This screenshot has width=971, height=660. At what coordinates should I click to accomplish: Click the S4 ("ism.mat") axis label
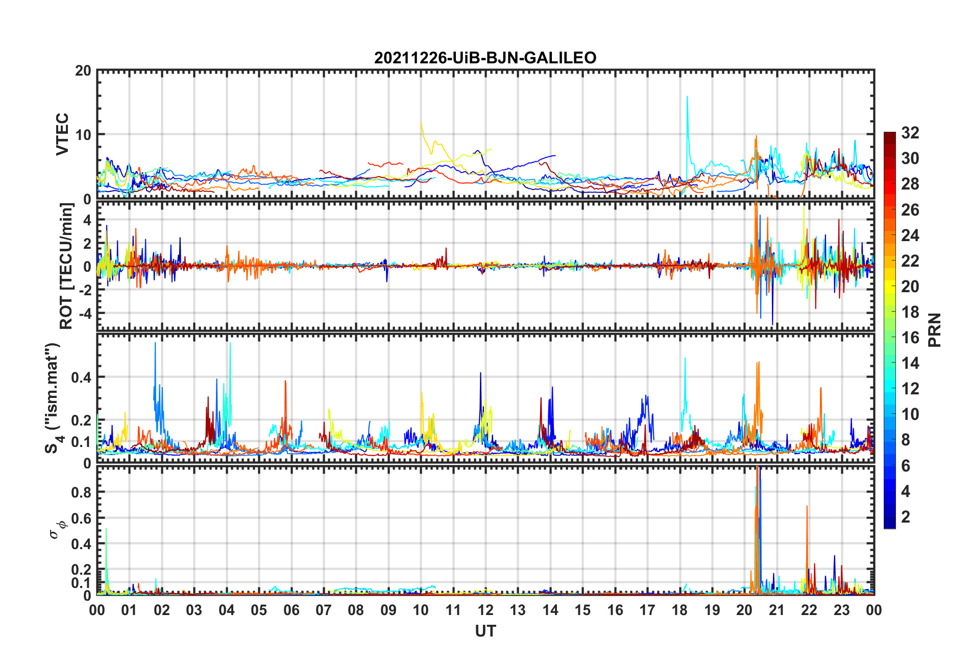[x=53, y=398]
